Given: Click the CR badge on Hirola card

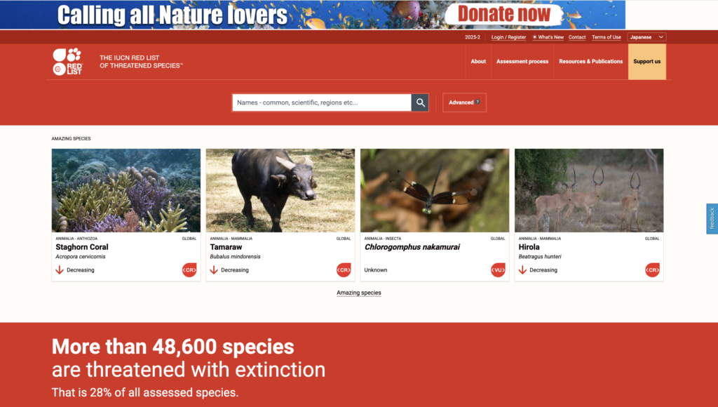Looking at the screenshot, I should pyautogui.click(x=652, y=270).
